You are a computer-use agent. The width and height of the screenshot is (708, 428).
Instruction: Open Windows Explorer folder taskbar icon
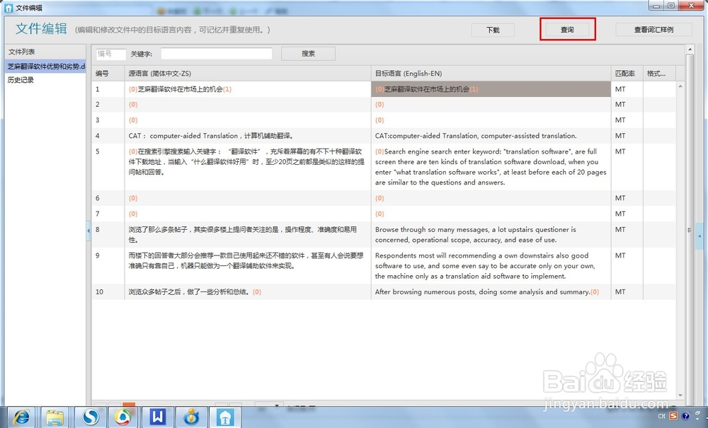point(55,417)
